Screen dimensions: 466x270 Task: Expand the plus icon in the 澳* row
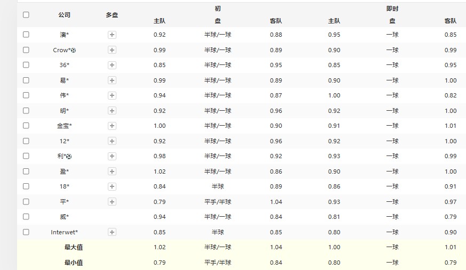click(112, 35)
